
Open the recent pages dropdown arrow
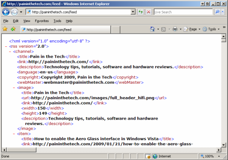tap(21, 12)
